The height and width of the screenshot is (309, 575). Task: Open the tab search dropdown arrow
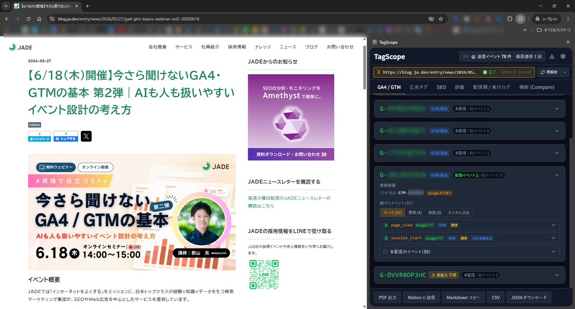(x=5, y=6)
